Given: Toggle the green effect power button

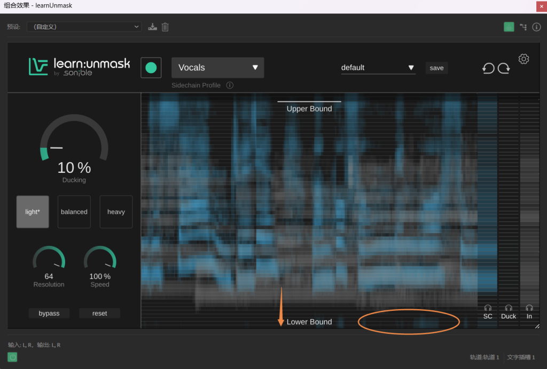Looking at the screenshot, I should point(12,357).
